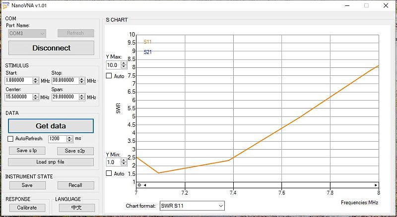Click the chart scrollbar left arrow
The image size is (397, 217).
[145, 185]
